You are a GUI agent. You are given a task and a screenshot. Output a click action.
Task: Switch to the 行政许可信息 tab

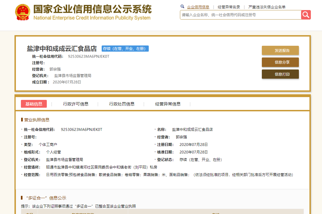point(76,104)
